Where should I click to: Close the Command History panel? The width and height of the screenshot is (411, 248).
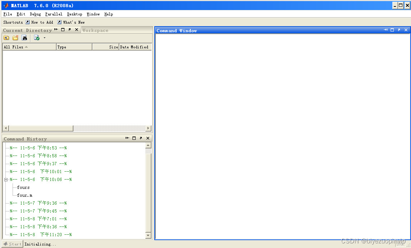point(148,138)
